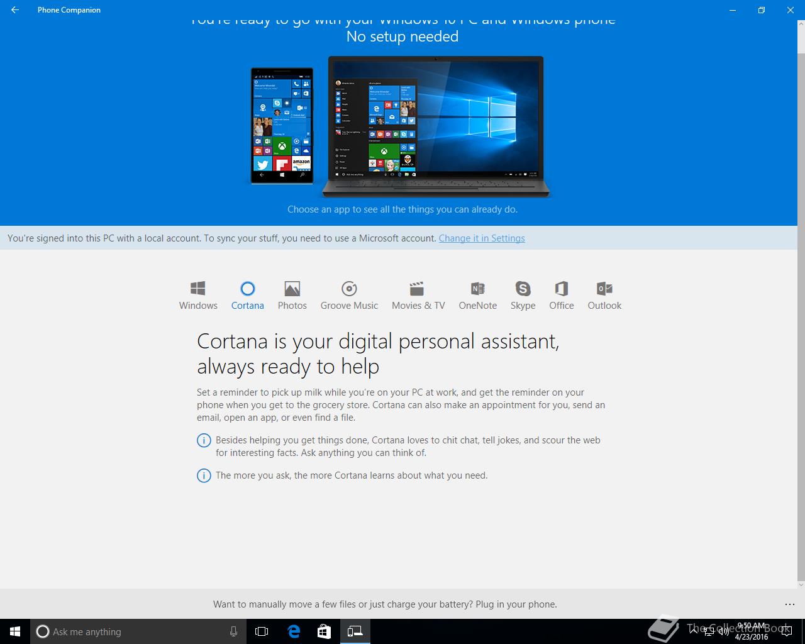Select the OneNote icon
The image size is (805, 644).
478,289
